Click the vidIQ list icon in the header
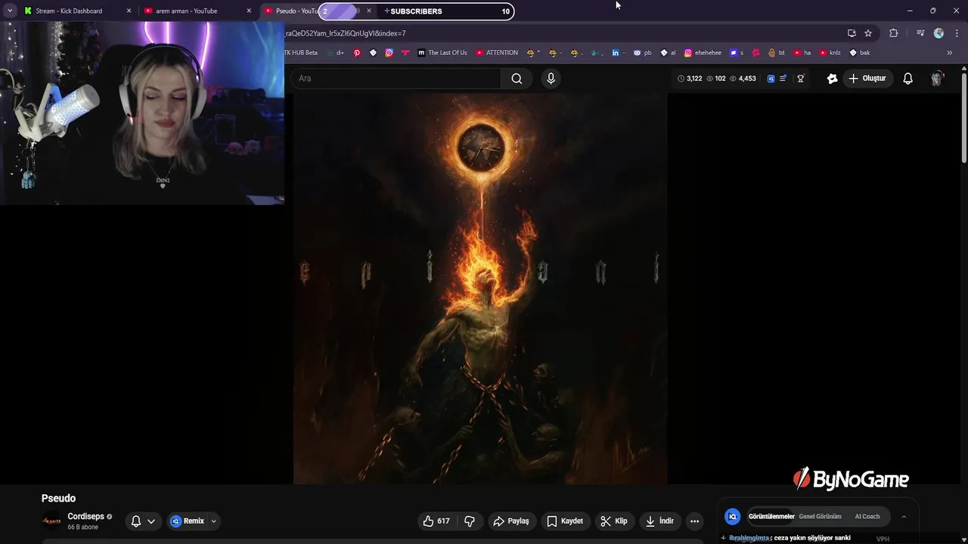The width and height of the screenshot is (968, 544). click(x=783, y=79)
